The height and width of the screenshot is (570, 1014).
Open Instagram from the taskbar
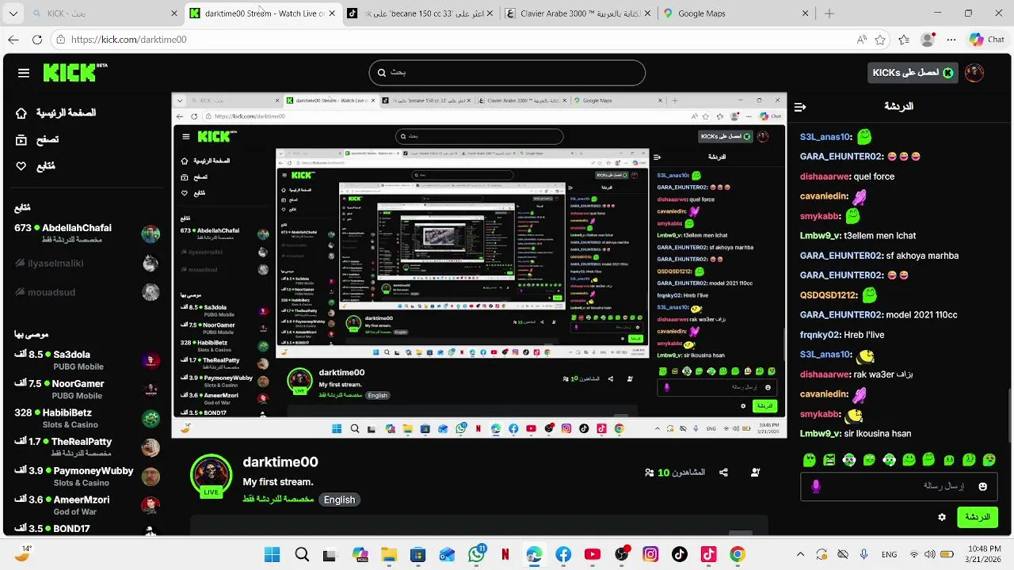[650, 554]
